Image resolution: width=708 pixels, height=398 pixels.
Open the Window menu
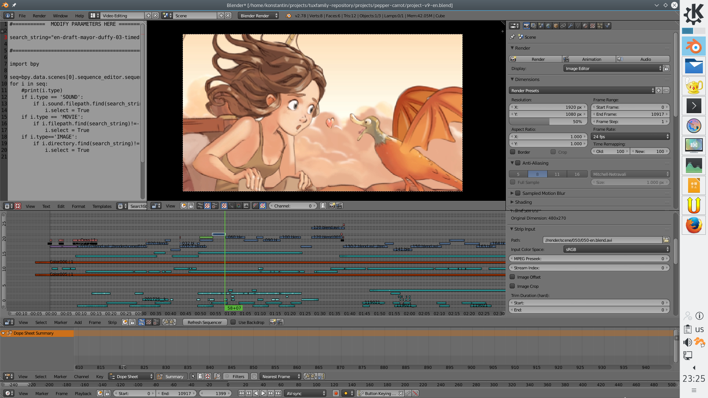[60, 15]
